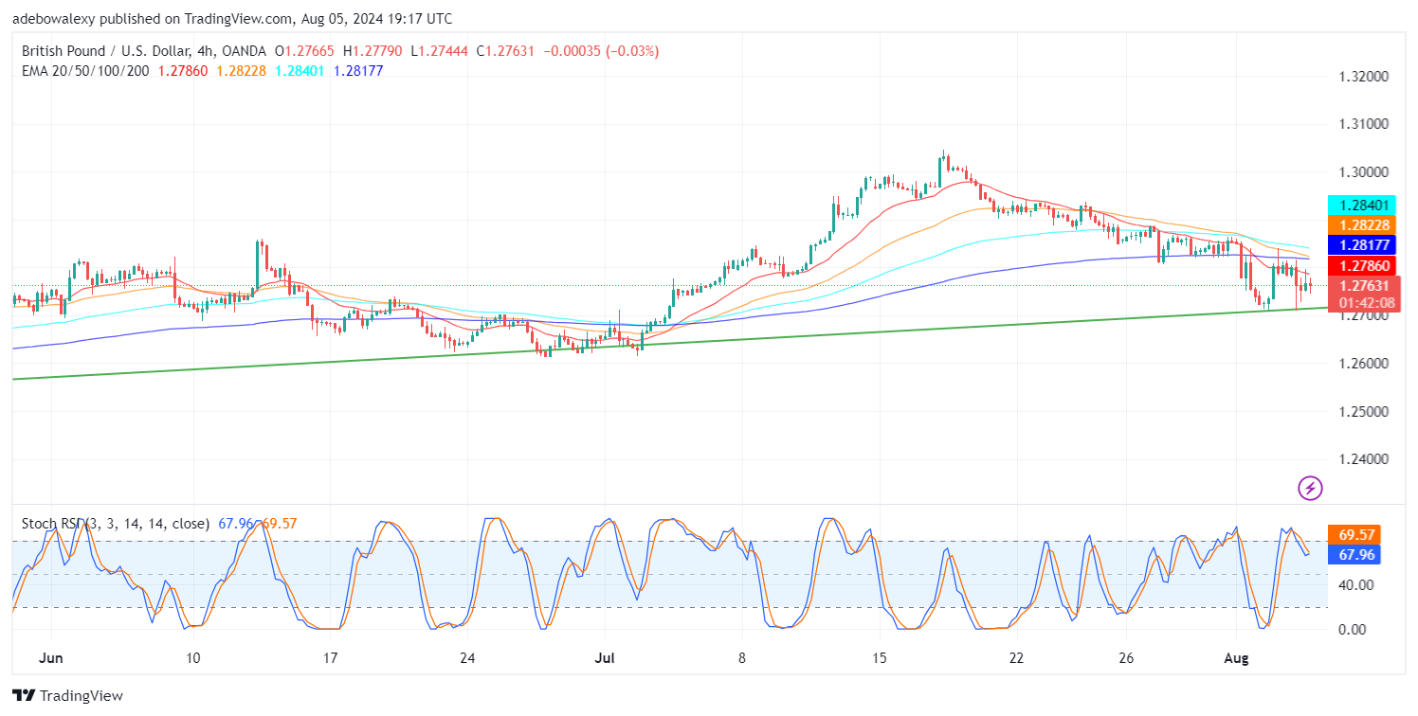Click the 1.28177 EMA 200 legend value
The width and height of the screenshot is (1418, 716).
(359, 71)
